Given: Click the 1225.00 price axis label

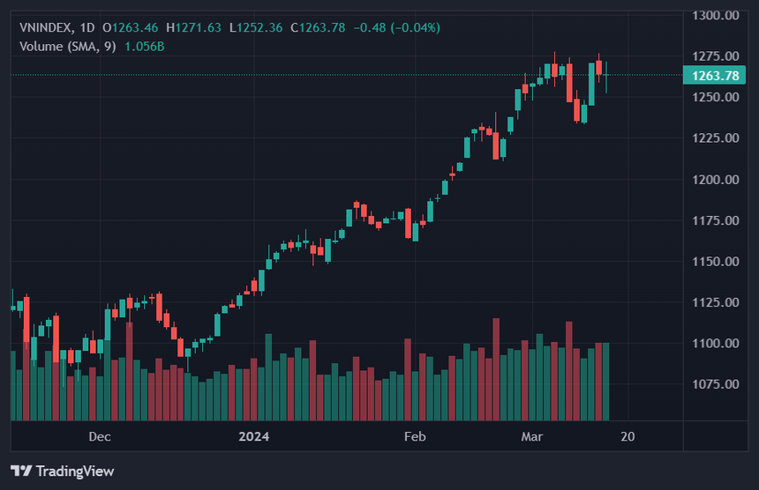Looking at the screenshot, I should (x=716, y=138).
